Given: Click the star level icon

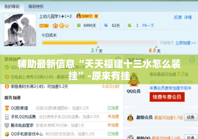Looking at the screenshot, I should 67,26.
